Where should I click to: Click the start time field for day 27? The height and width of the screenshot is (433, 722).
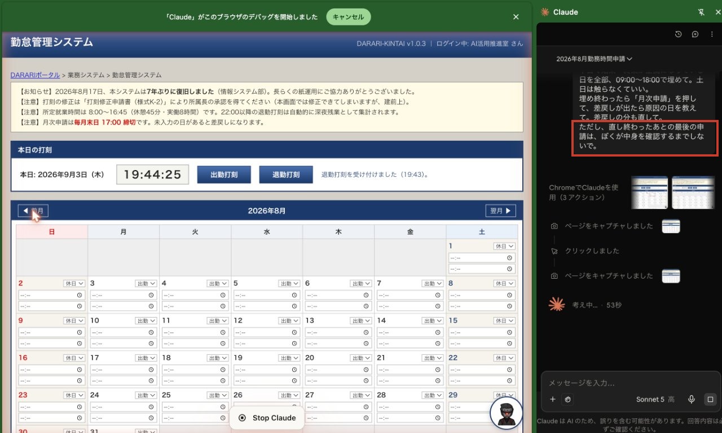(x=338, y=407)
